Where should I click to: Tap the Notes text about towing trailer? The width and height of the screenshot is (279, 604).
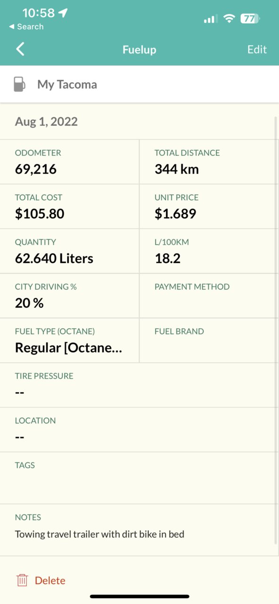pyautogui.click(x=100, y=535)
